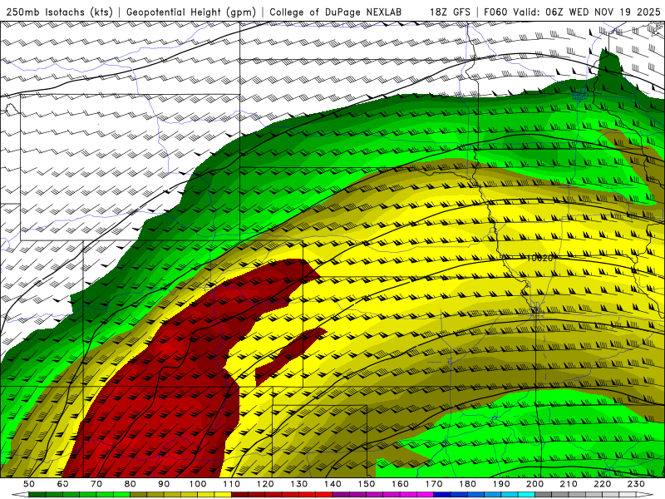The image size is (665, 499).
Task: Click the 120 value on the legend
Action: 265,484
